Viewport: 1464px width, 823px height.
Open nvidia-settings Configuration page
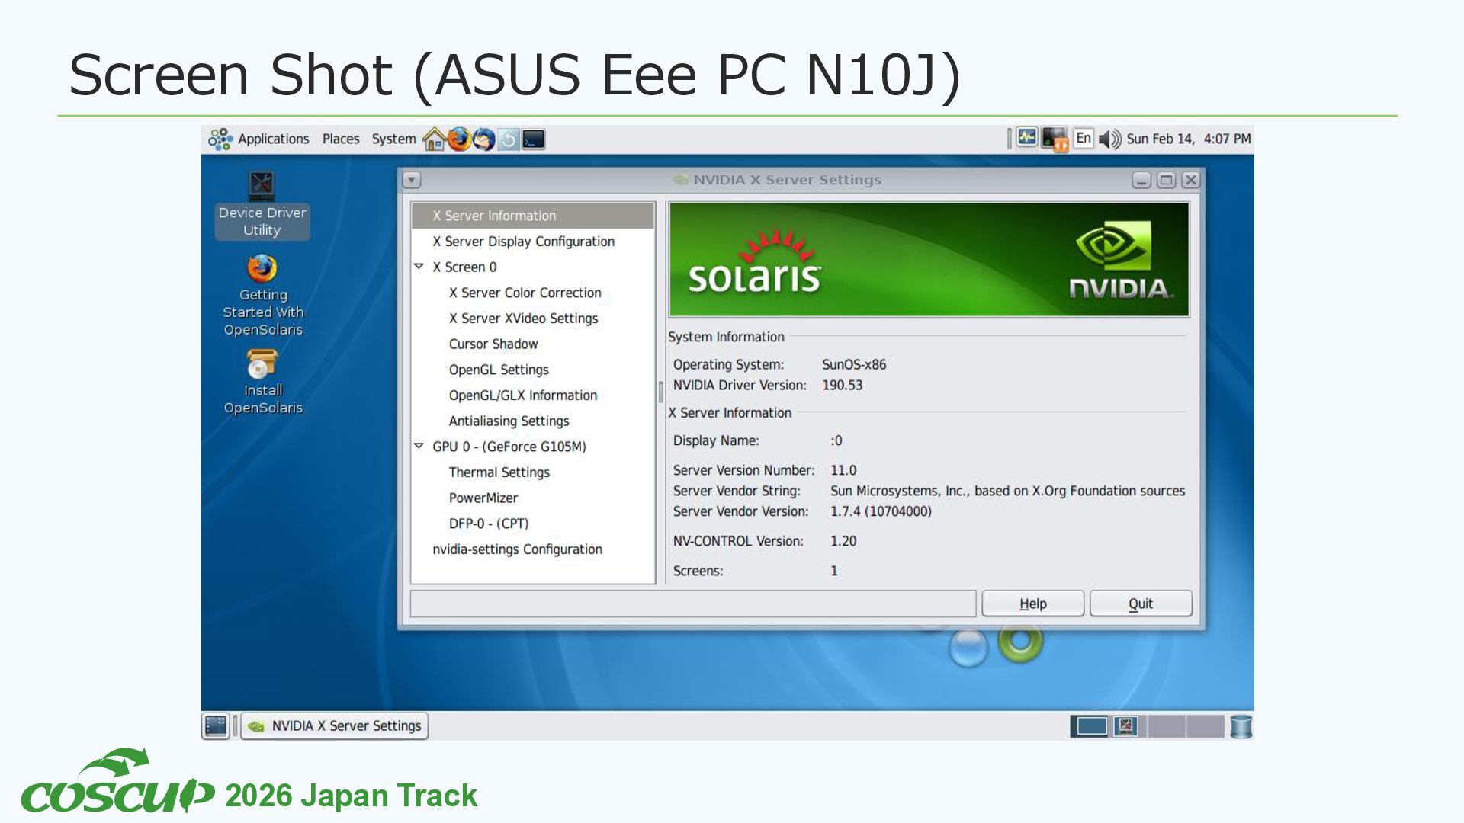tap(517, 549)
